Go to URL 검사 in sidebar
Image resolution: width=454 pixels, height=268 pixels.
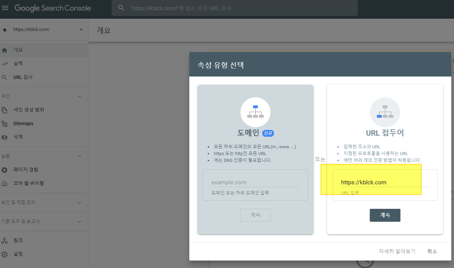44,77
